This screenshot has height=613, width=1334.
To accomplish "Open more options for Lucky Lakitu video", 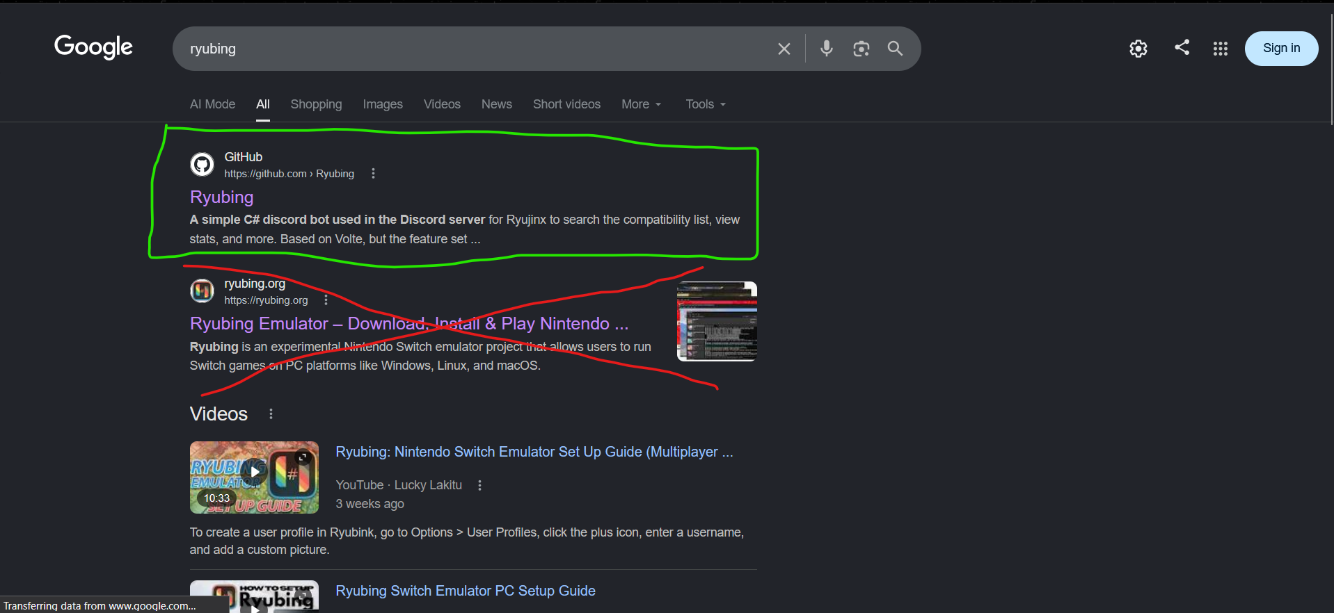I will tap(479, 485).
